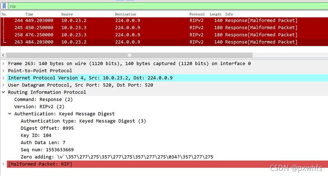The height and width of the screenshot is (176, 328).
Task: Select the Auth Data Len: 7 field
Action: [43, 142]
